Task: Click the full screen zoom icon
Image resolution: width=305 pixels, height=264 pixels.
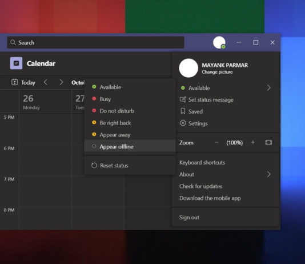Action: click(x=268, y=142)
